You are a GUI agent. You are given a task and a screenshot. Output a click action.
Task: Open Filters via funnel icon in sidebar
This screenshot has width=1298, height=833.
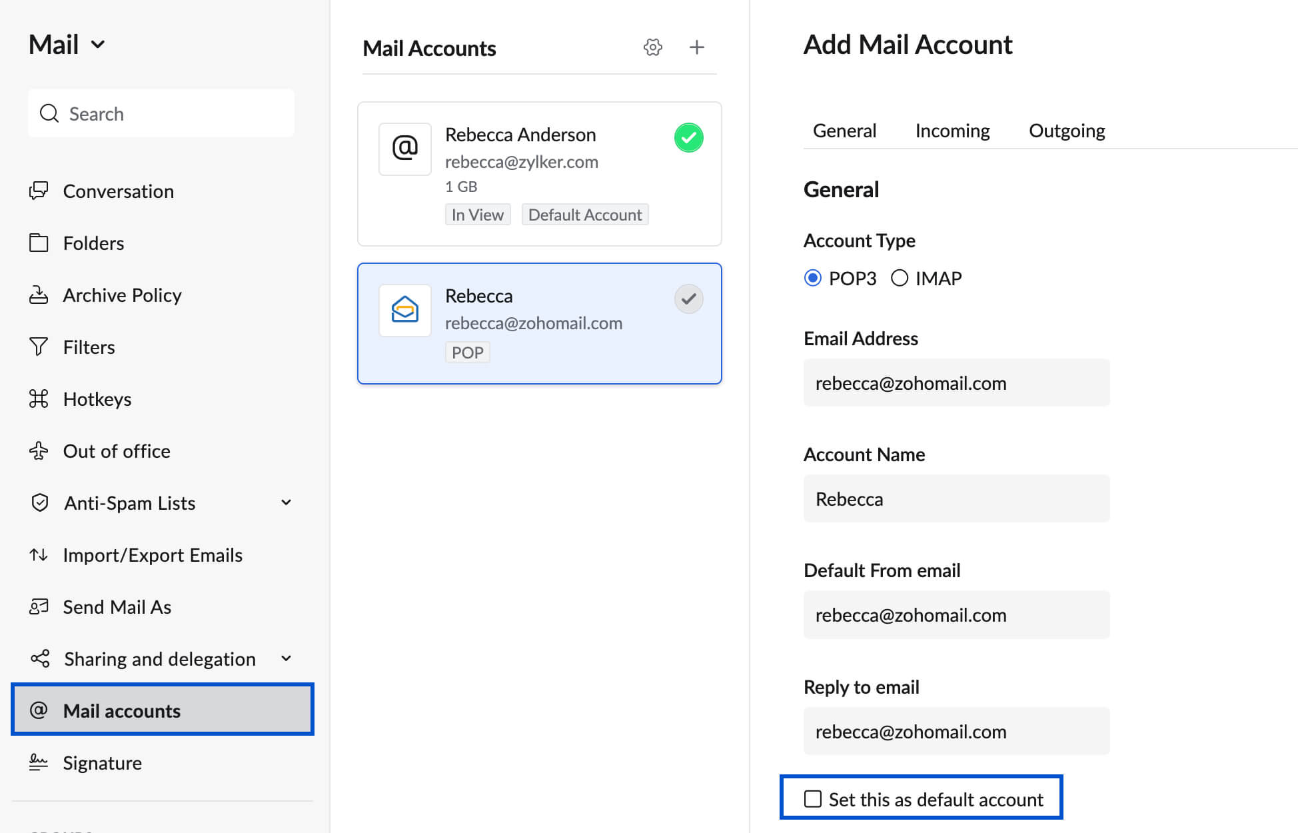click(x=39, y=347)
